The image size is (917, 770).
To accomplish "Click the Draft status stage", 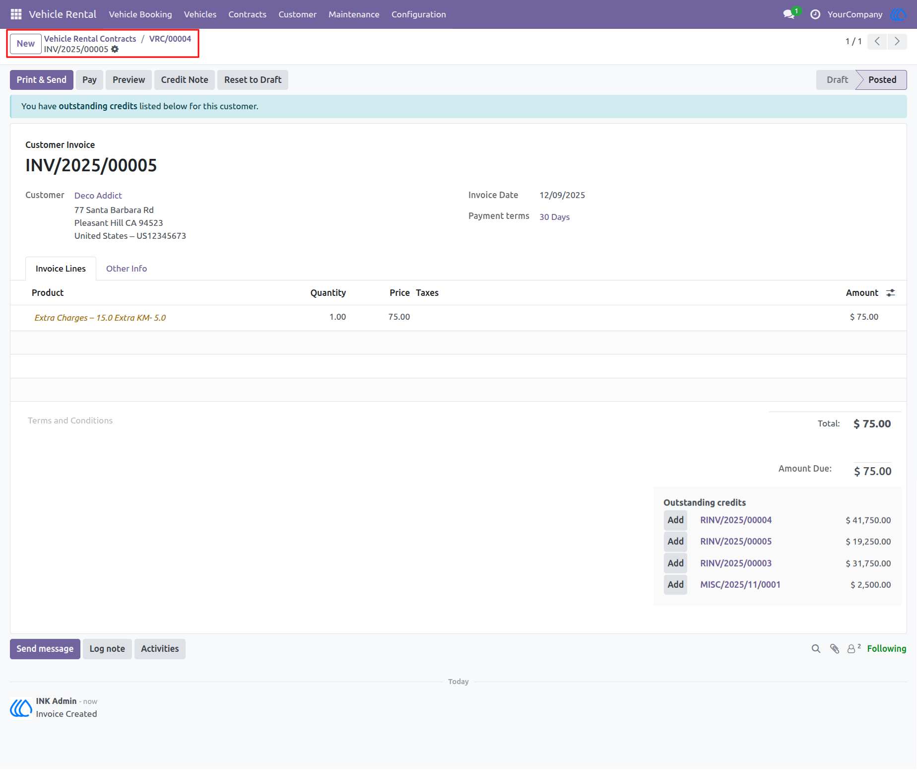I will 837,80.
